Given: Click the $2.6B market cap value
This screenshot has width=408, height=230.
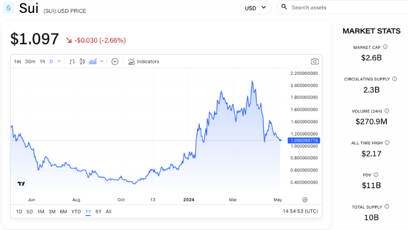Looking at the screenshot, I should pos(371,58).
